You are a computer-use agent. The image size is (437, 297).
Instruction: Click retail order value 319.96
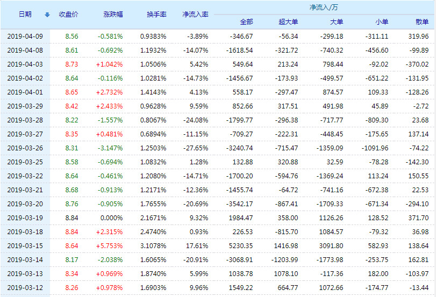click(x=419, y=37)
